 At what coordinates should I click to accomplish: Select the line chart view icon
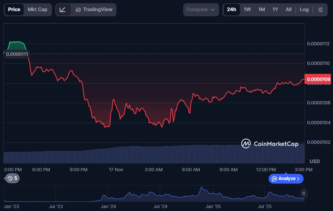(x=63, y=10)
